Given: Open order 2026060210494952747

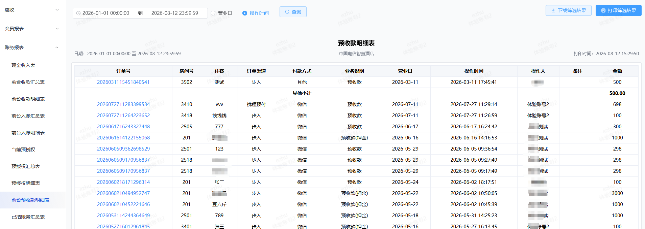Looking at the screenshot, I should [123, 193].
